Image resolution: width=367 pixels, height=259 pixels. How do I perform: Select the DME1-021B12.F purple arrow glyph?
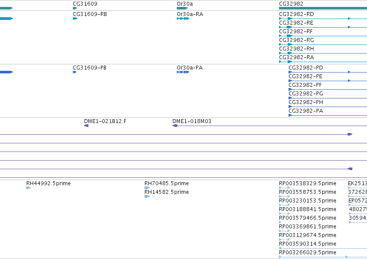(86, 126)
